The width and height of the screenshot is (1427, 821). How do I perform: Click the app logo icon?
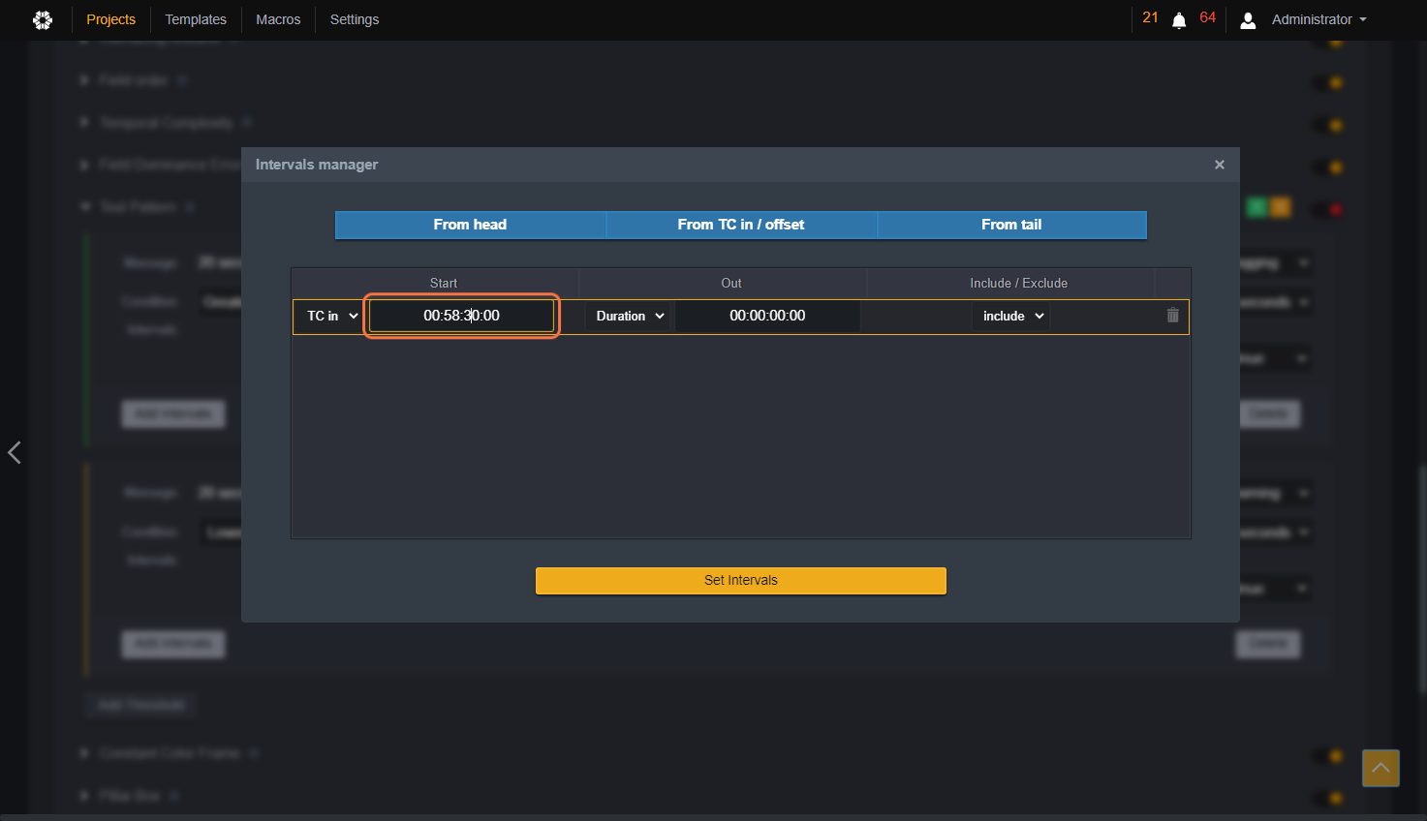click(x=43, y=19)
